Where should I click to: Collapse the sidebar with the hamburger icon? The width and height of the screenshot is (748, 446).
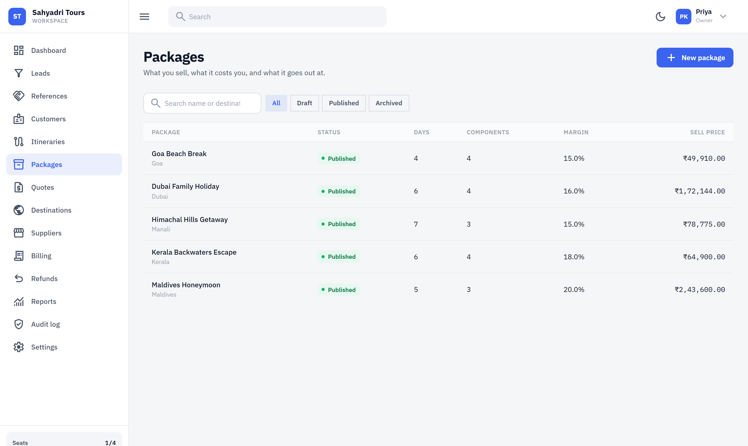coord(144,17)
